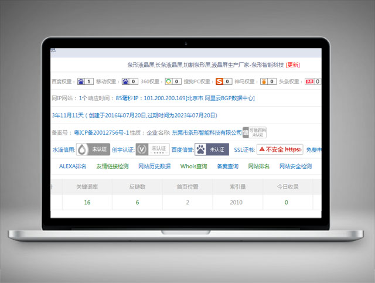Click the Baidu weight paw icon

coord(81,81)
